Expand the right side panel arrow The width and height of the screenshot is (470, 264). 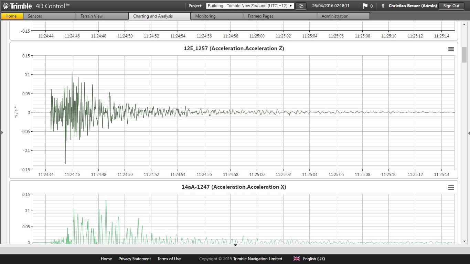[468, 133]
